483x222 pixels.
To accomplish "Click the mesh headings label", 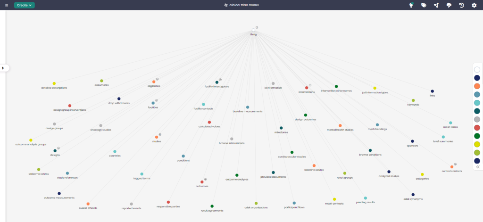I will pos(377,129).
